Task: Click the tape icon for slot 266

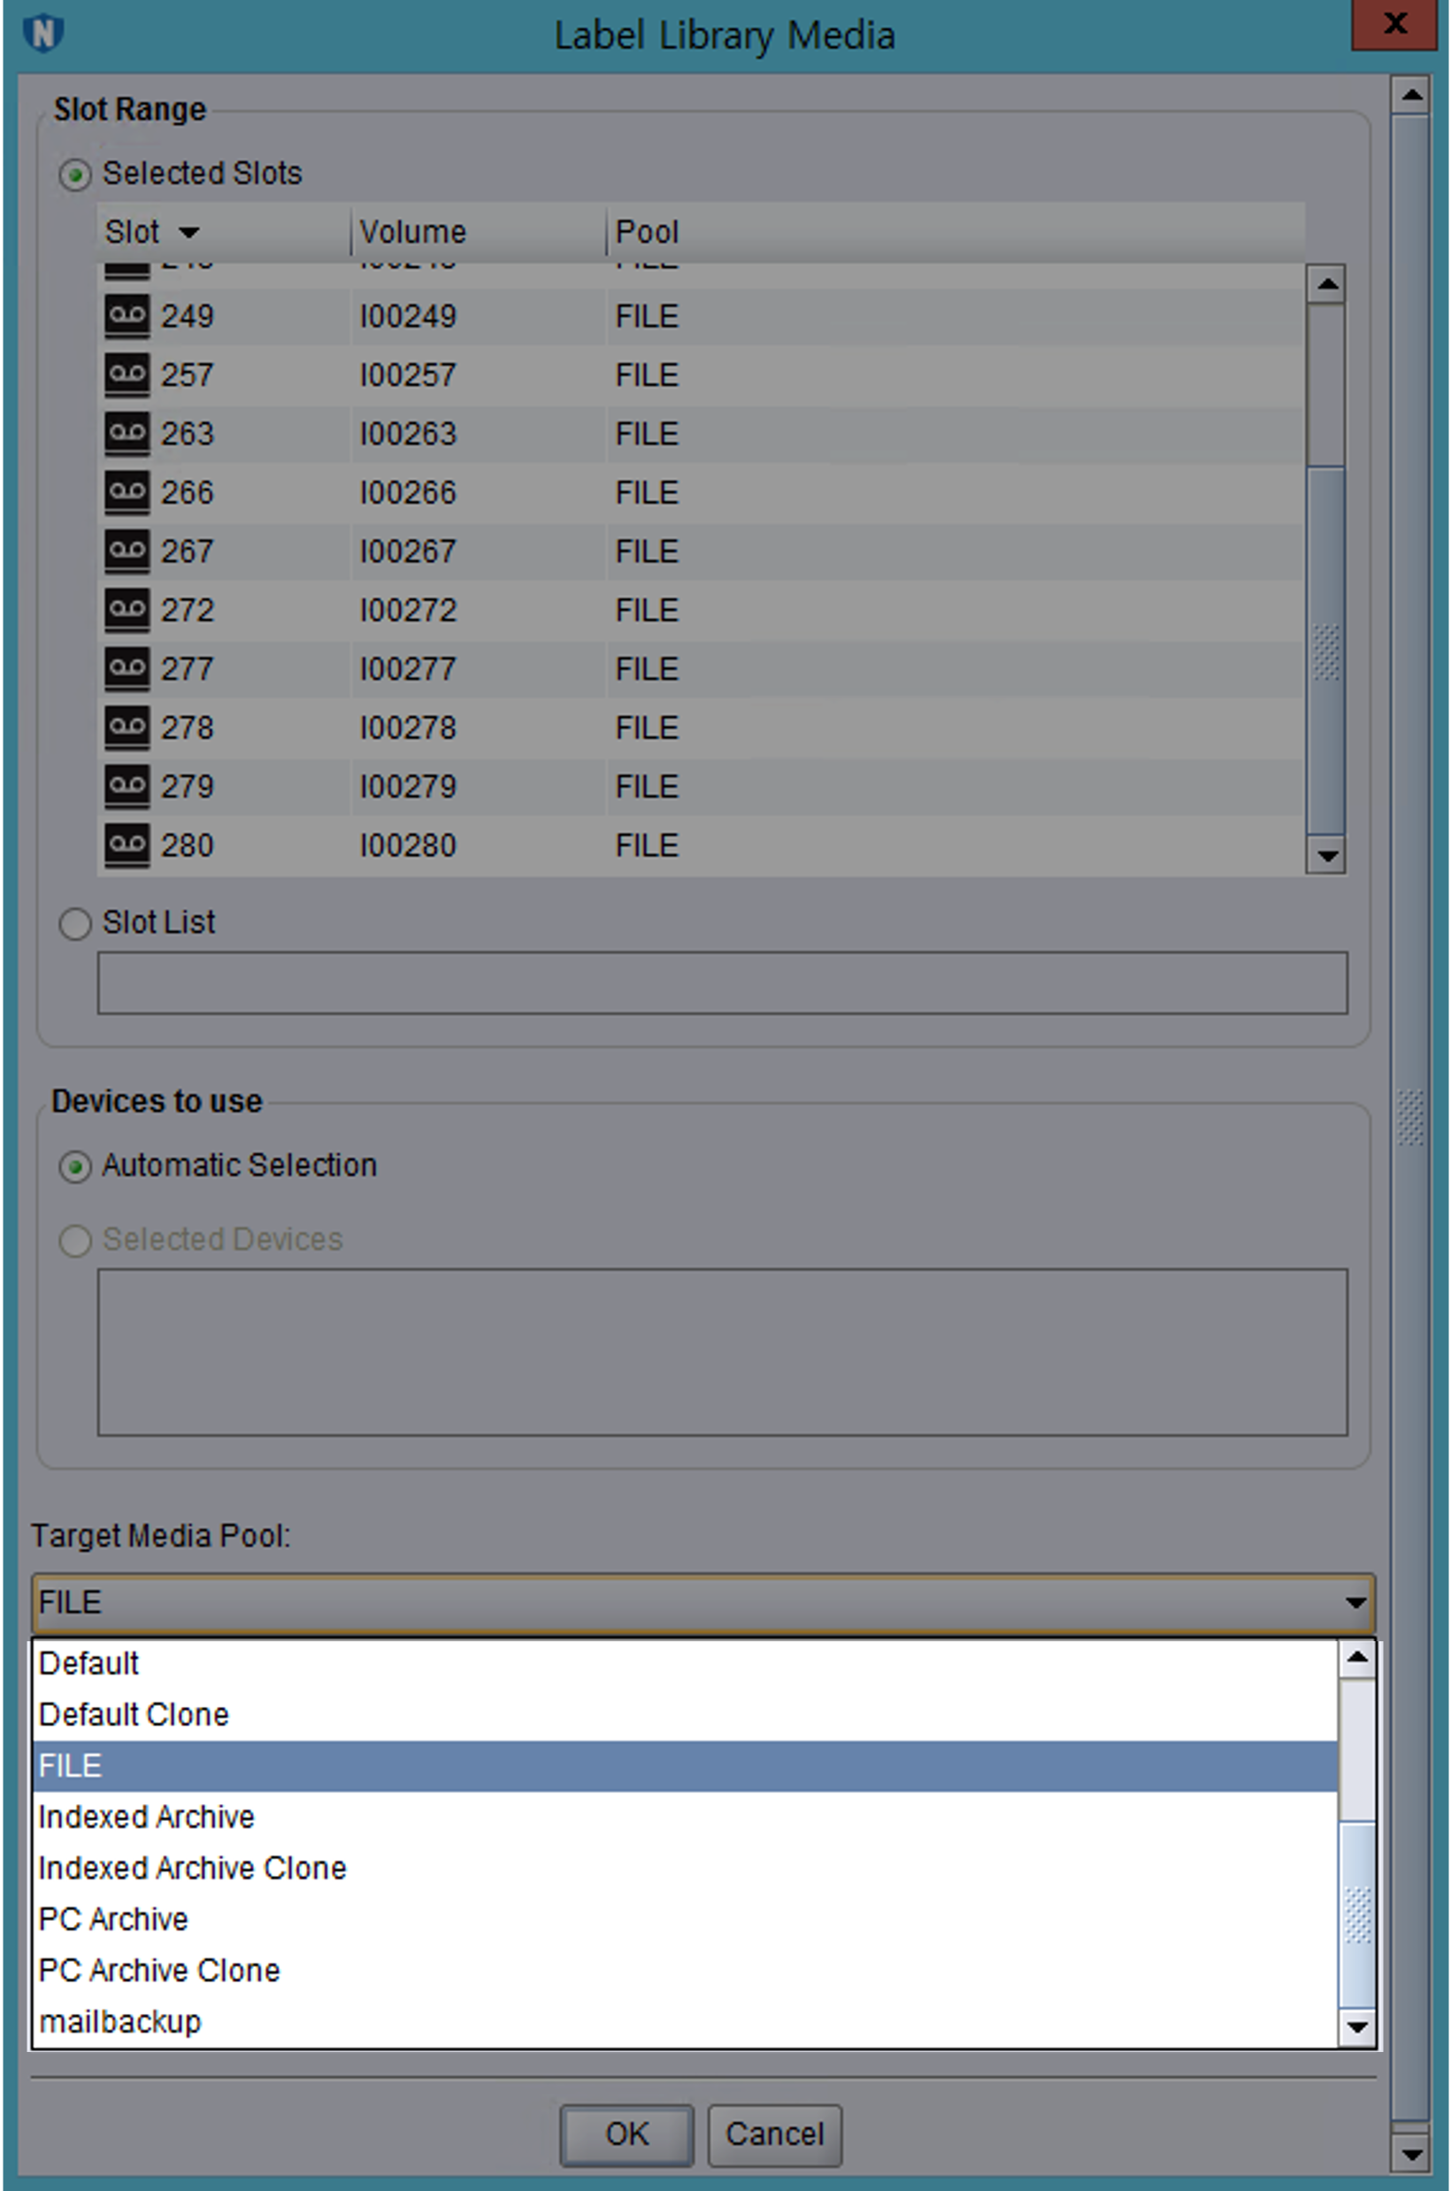Action: (x=126, y=492)
